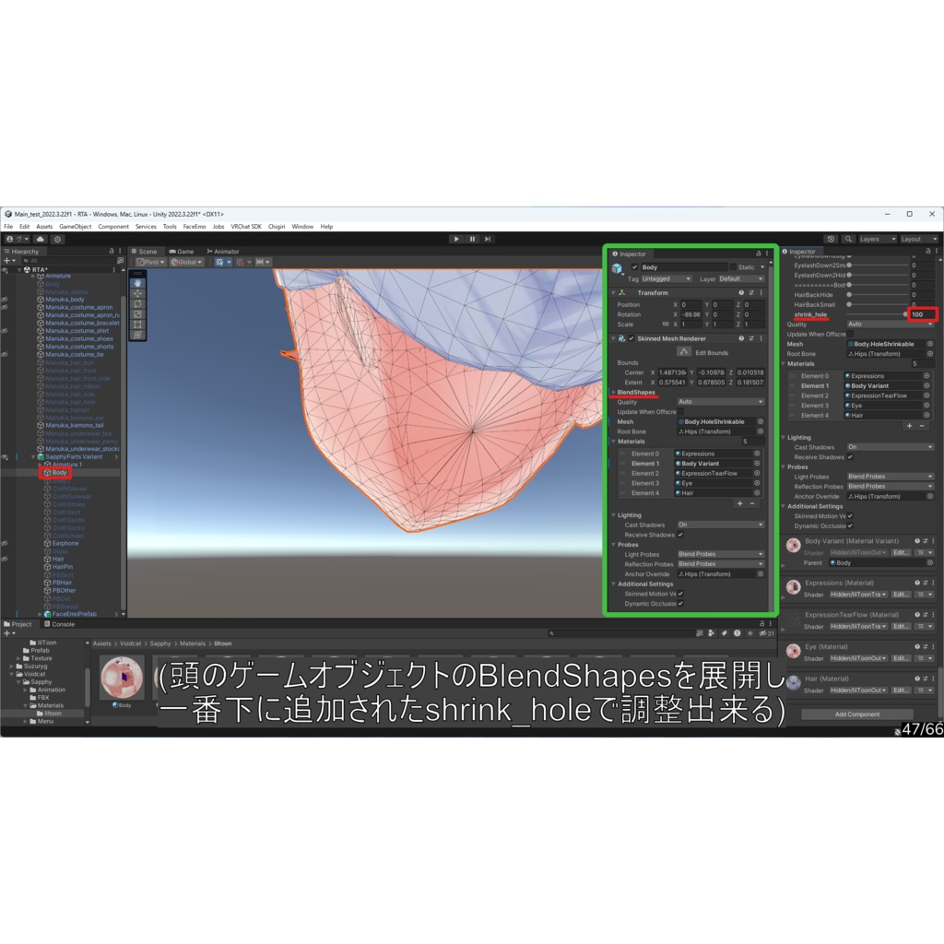Open the Layout dropdown in top bar
Screen dimensions: 944x944
[919, 239]
